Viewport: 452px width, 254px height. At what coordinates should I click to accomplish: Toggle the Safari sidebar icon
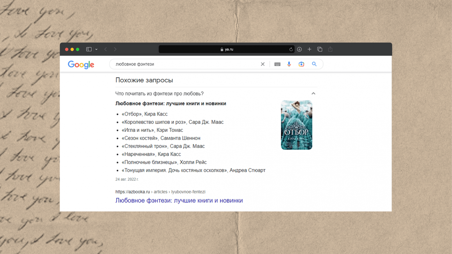(x=89, y=49)
